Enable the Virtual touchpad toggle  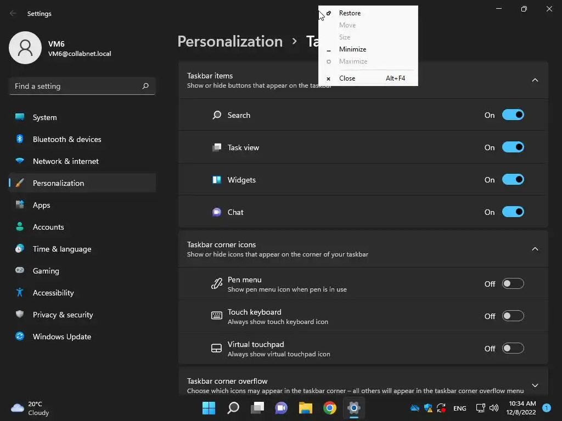[x=513, y=348]
